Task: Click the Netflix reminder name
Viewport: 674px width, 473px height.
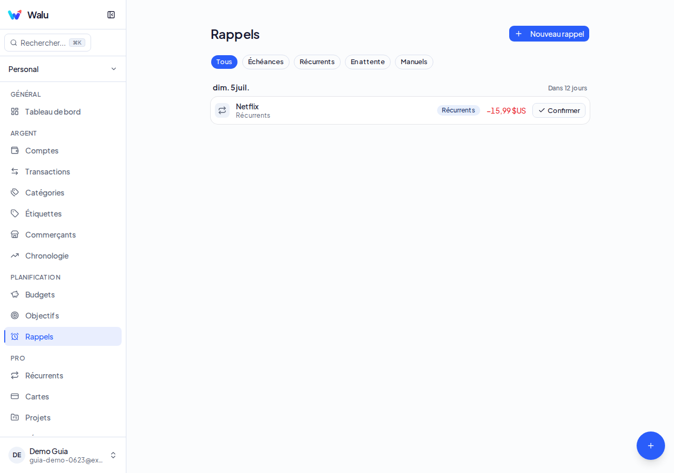Action: tap(247, 106)
